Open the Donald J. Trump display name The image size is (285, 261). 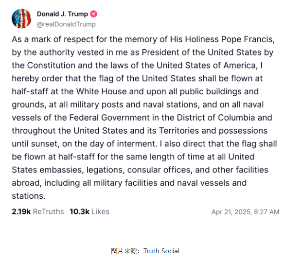pyautogui.click(x=62, y=14)
